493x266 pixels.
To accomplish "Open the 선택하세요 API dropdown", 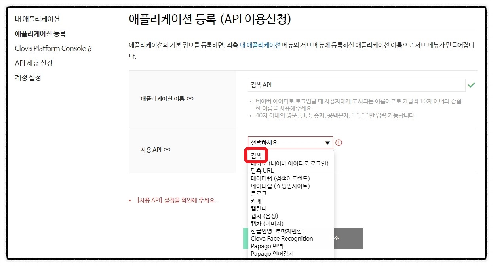I will pos(290,143).
